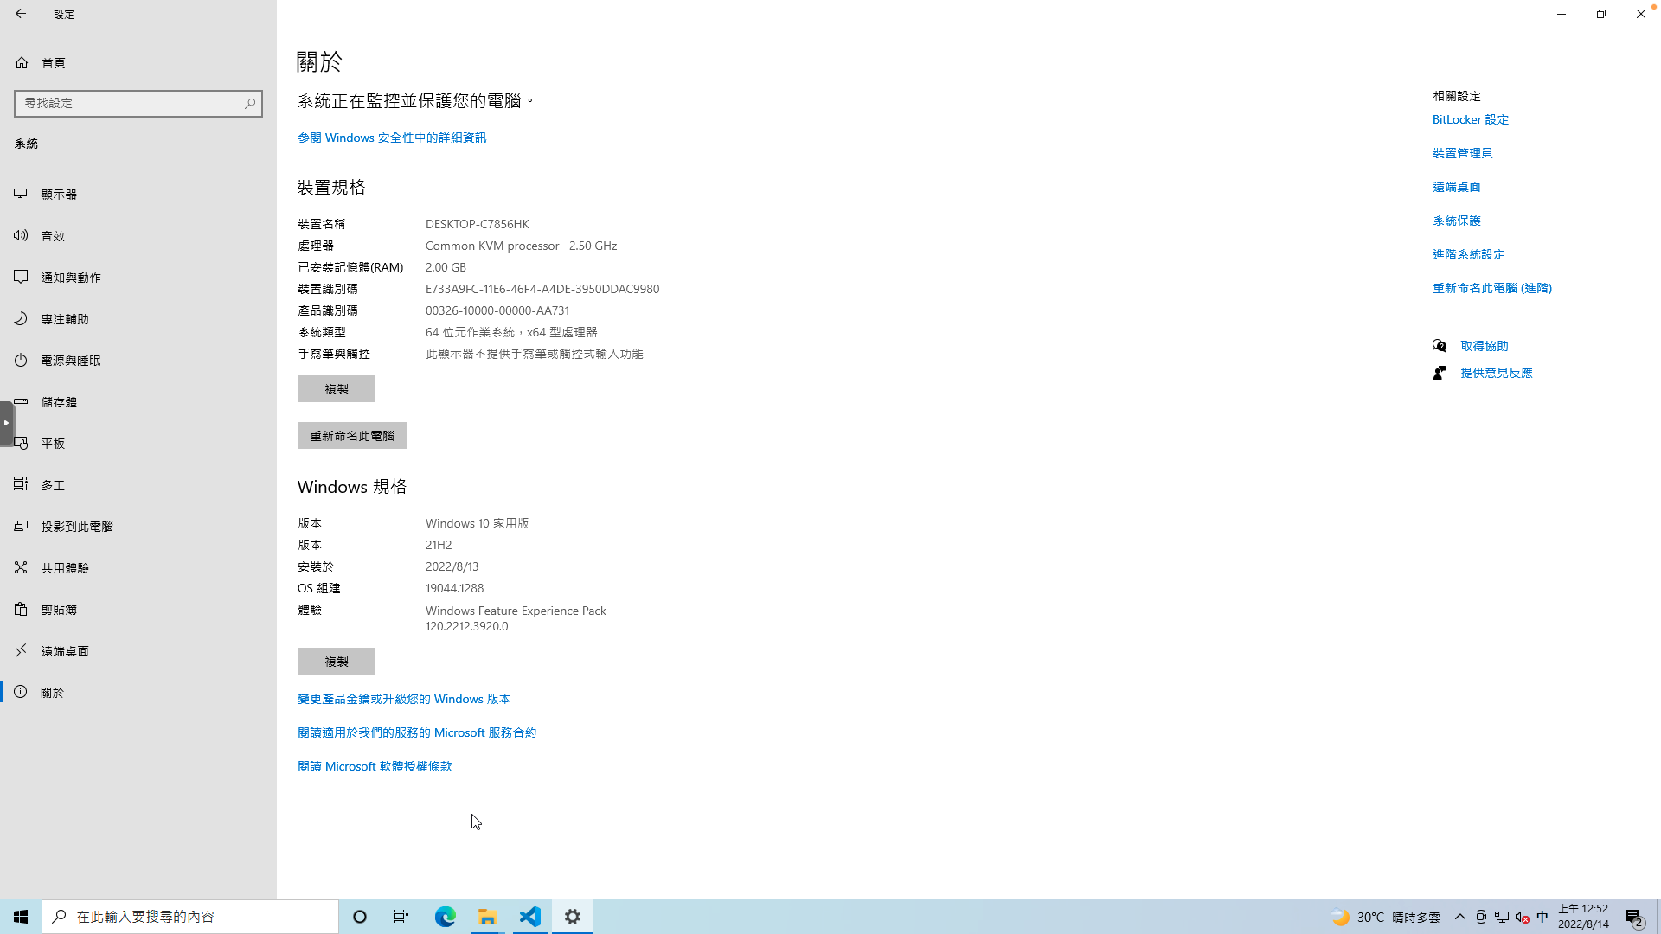The height and width of the screenshot is (934, 1661).
Task: Open 電源與睡眠 settings
Action: (x=138, y=361)
